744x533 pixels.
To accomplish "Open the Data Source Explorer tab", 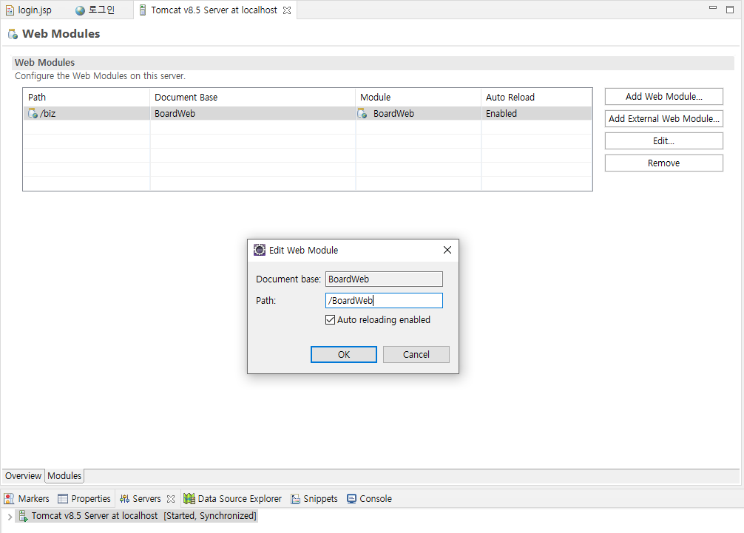I will pos(233,498).
